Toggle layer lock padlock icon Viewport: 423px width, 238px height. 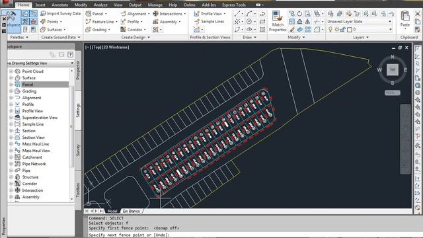(x=343, y=29)
